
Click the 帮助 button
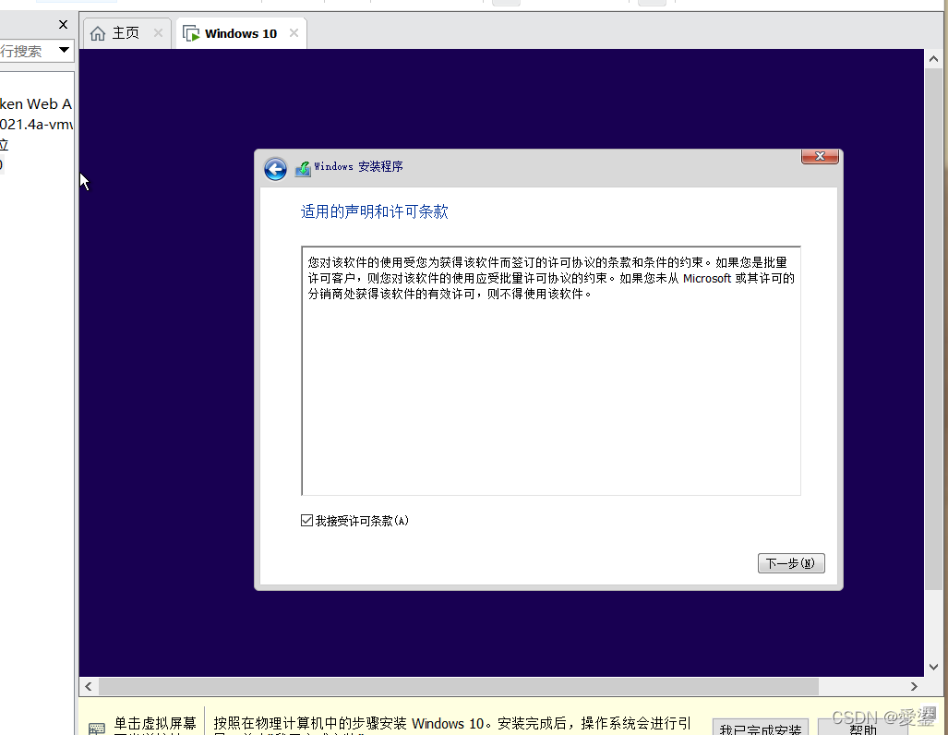[863, 728]
